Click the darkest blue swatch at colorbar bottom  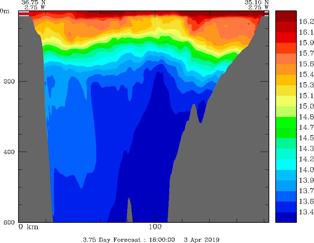(x=286, y=217)
